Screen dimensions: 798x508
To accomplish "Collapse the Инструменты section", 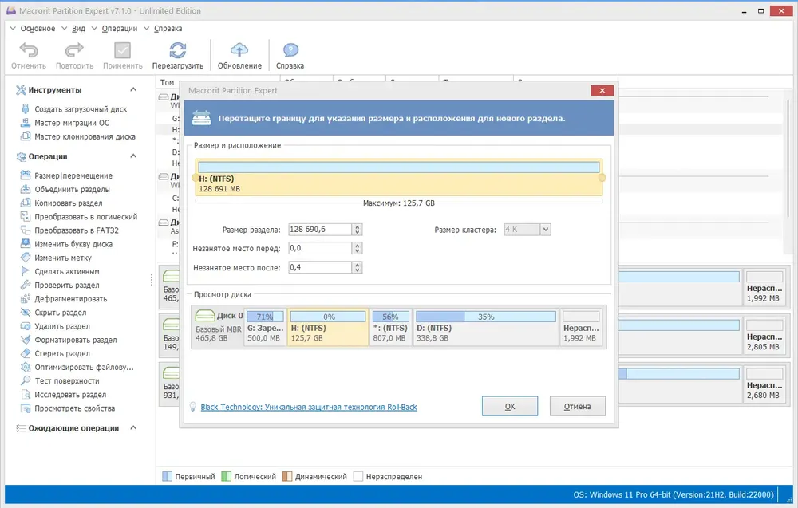I will pos(133,89).
